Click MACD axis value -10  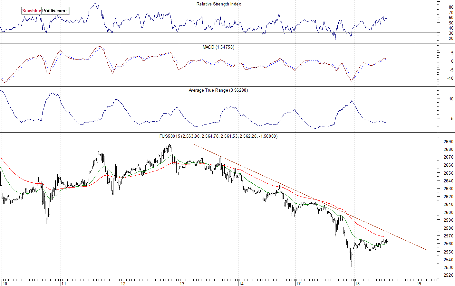coord(450,78)
